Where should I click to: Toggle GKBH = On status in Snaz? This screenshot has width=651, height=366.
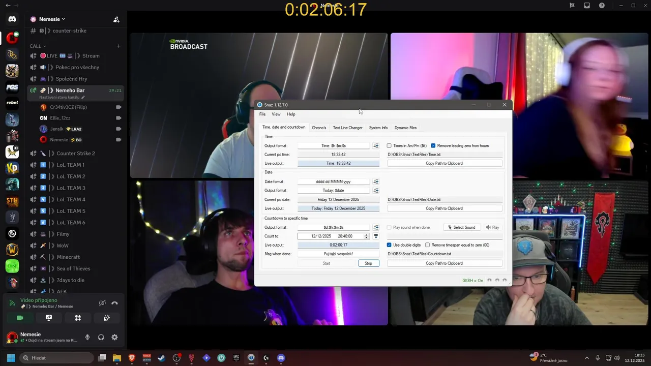coord(473,281)
